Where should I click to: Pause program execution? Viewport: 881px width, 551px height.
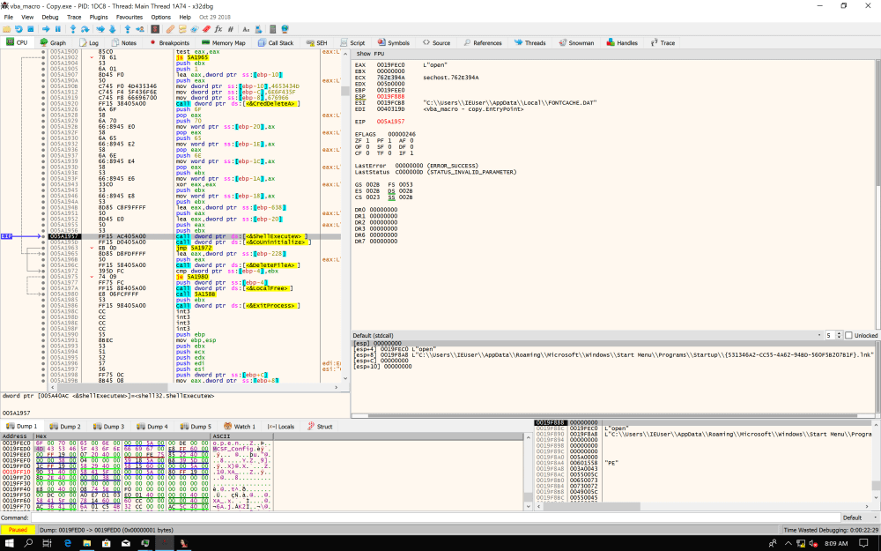click(x=58, y=28)
